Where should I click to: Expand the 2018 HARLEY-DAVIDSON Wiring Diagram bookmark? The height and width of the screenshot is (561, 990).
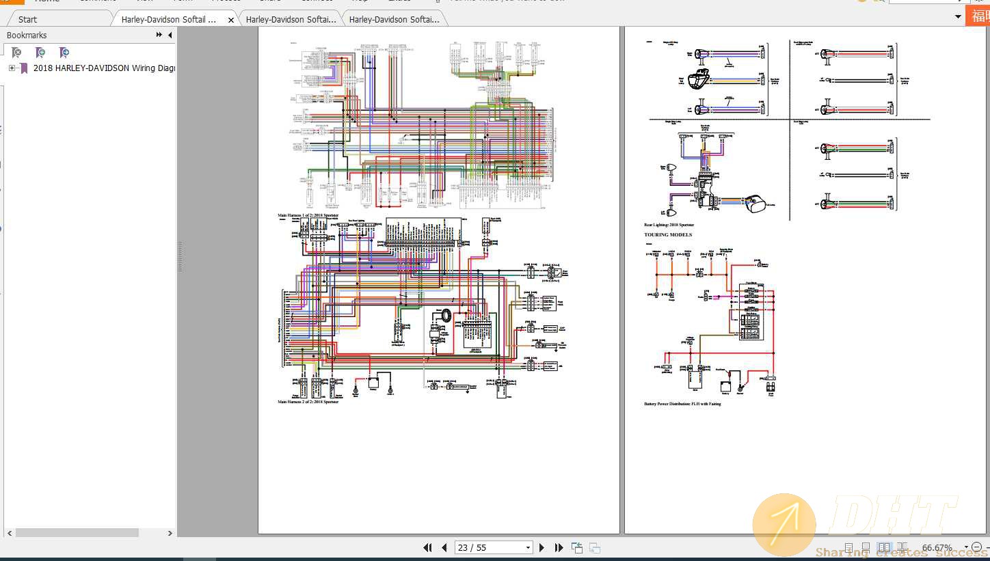pos(12,68)
